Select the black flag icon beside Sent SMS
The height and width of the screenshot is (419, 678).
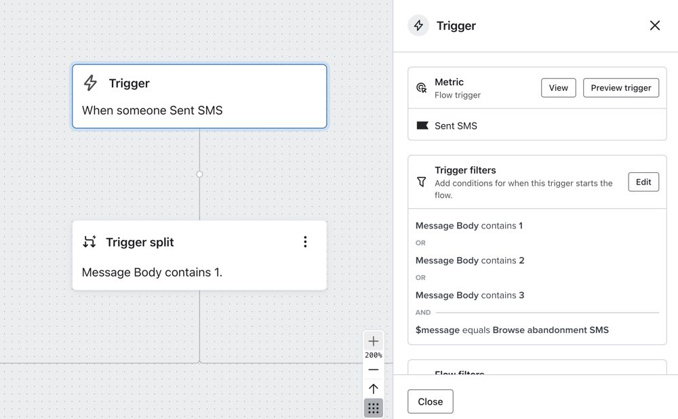pyautogui.click(x=423, y=125)
